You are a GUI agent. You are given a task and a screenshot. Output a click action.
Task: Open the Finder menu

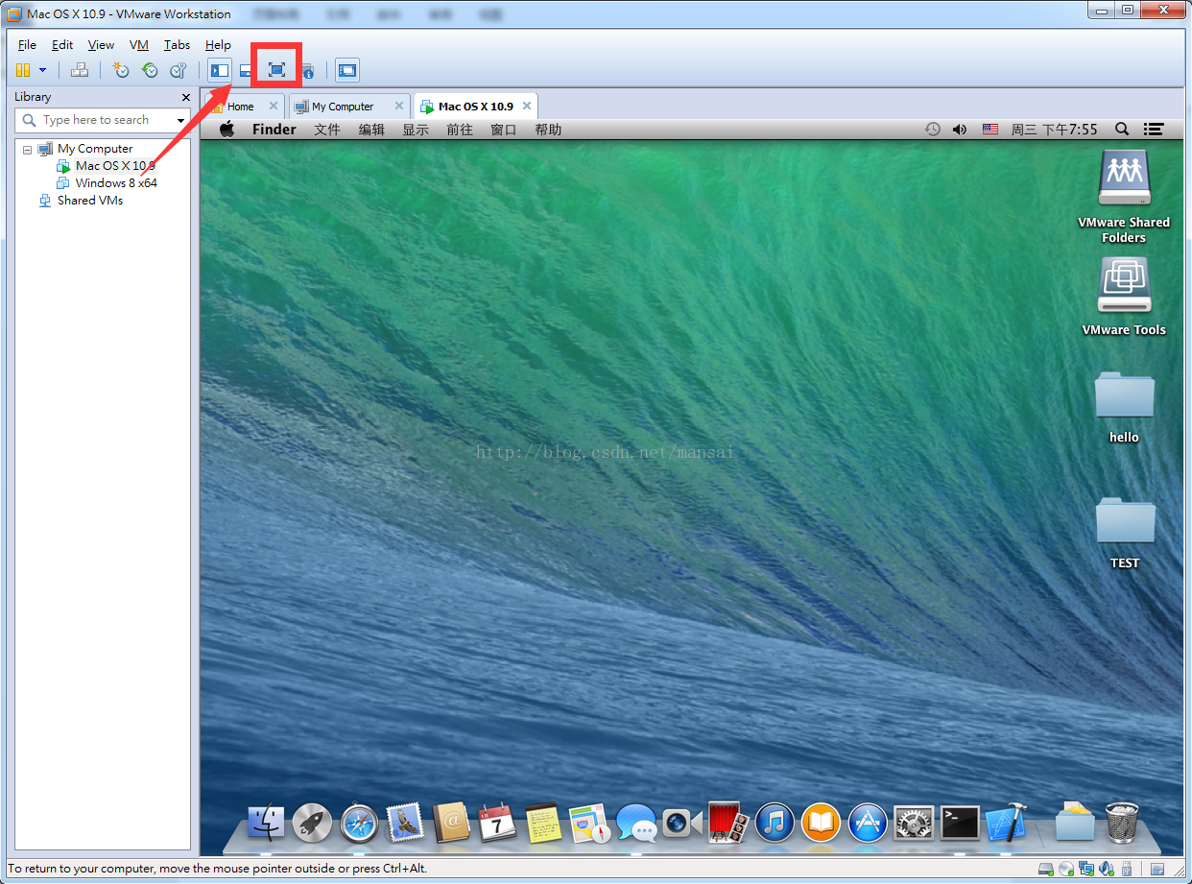coord(274,130)
